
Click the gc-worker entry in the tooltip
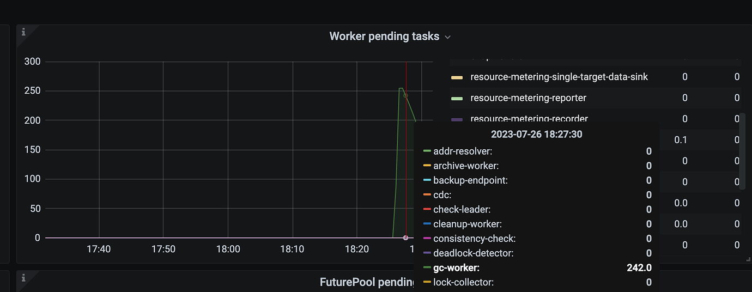[537, 267]
